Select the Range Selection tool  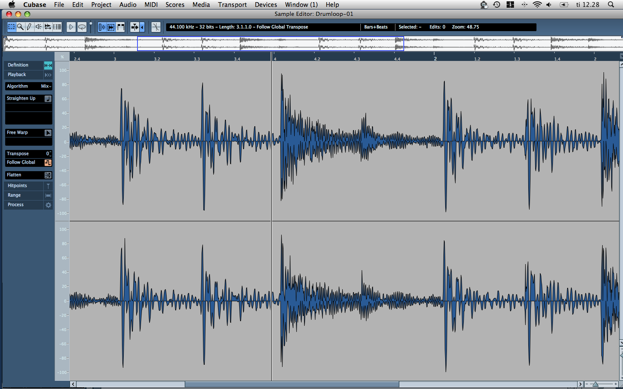(x=11, y=27)
